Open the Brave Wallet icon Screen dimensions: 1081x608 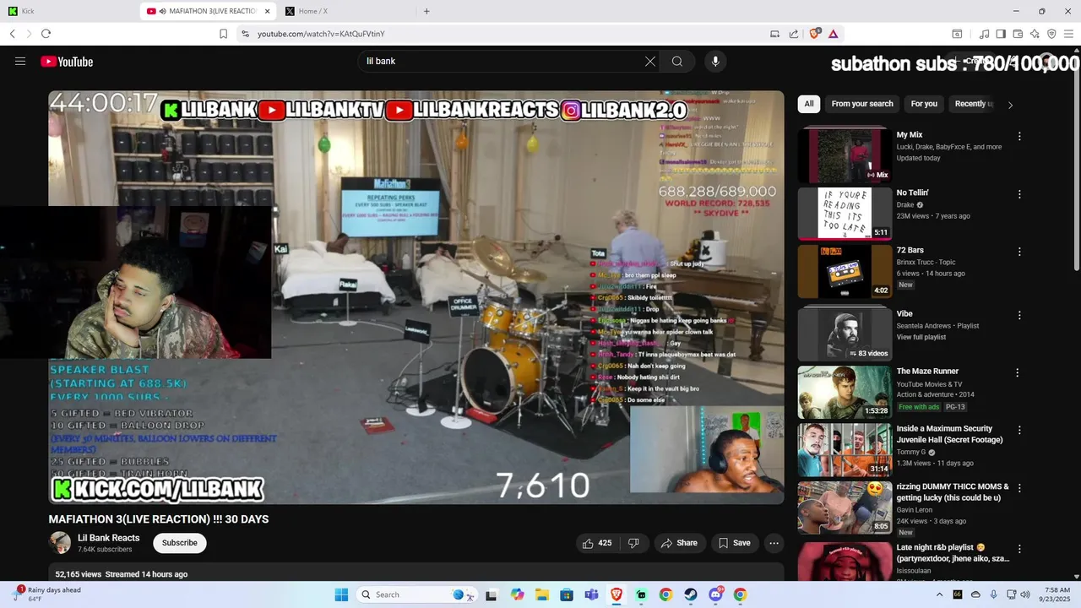(x=1018, y=34)
